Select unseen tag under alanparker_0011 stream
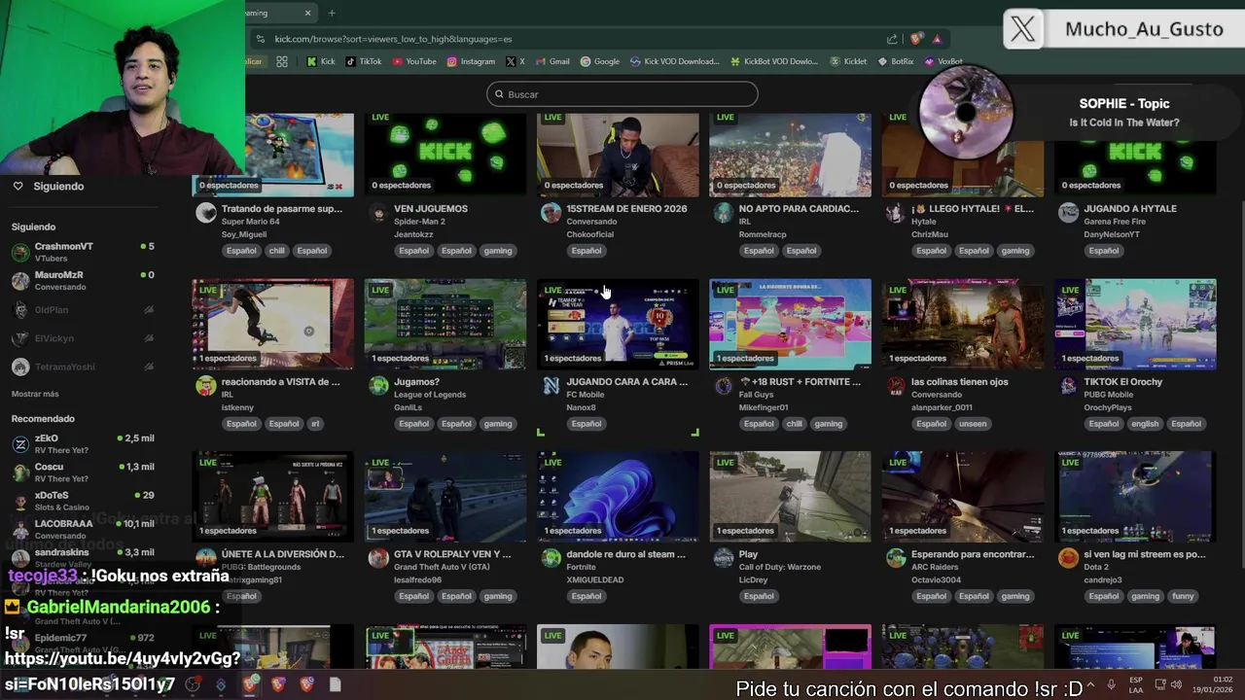The image size is (1245, 700). [973, 424]
